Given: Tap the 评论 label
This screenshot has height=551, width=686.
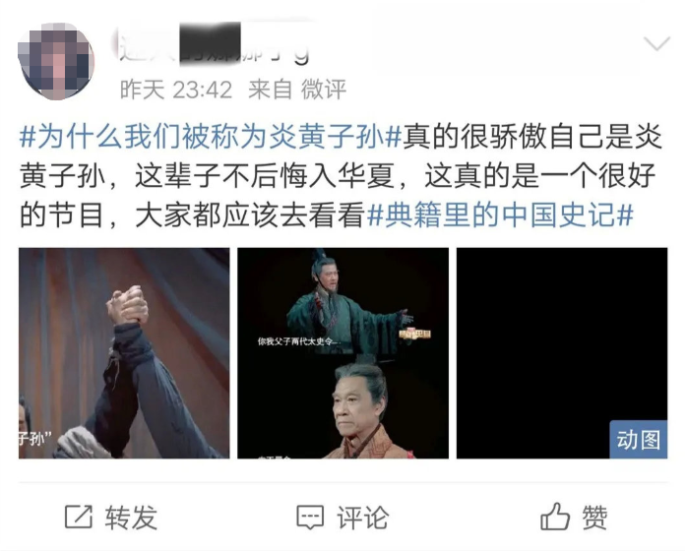Looking at the screenshot, I should 362,518.
